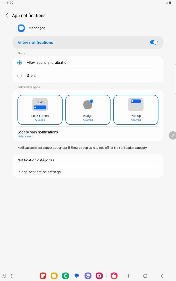176x281 pixels.
Task: Toggle Badge notification type
Action: 88,110
